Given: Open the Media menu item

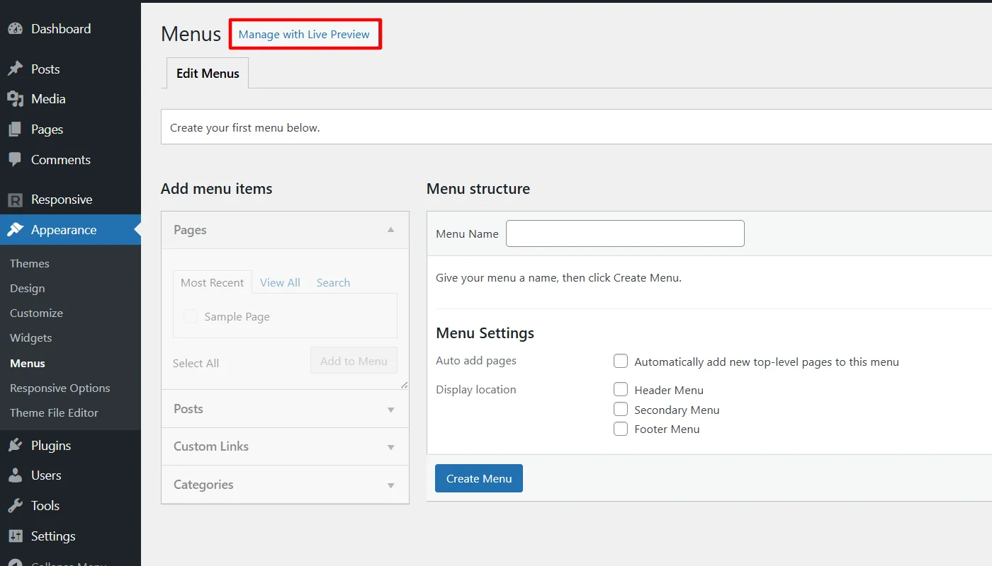Looking at the screenshot, I should tap(70, 99).
